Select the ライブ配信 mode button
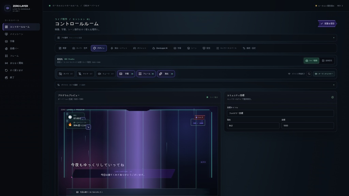 (312, 61)
